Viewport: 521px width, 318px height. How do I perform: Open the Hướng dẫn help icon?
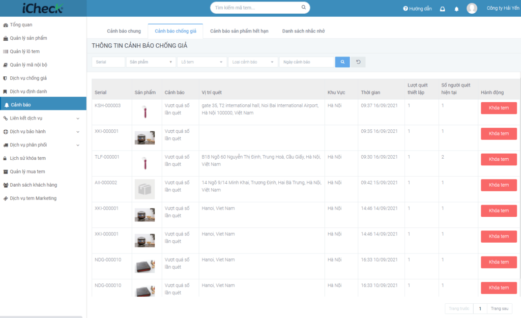tap(406, 9)
